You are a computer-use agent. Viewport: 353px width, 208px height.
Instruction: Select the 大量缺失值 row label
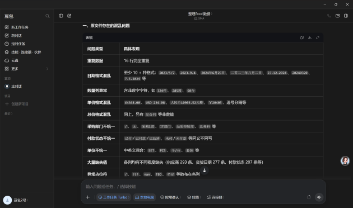(97, 162)
